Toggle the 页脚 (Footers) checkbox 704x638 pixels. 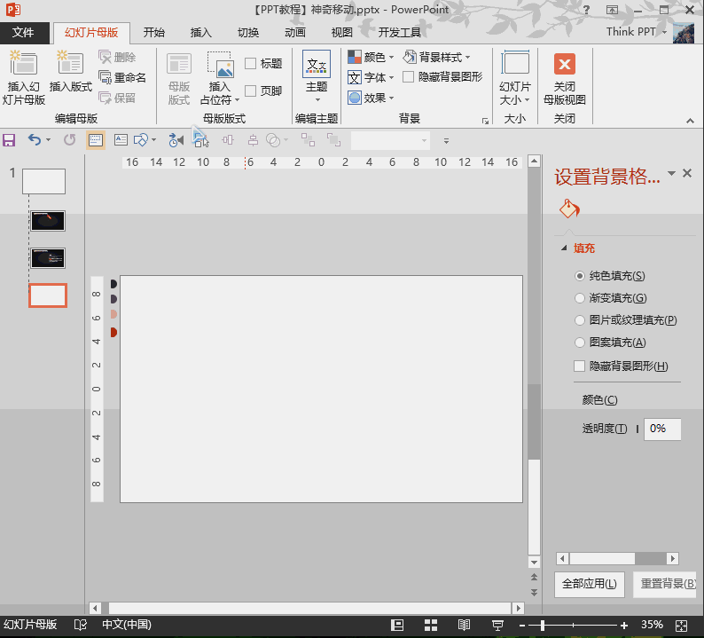coord(251,91)
